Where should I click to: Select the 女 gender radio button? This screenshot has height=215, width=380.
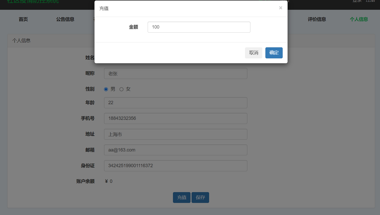coord(121,89)
